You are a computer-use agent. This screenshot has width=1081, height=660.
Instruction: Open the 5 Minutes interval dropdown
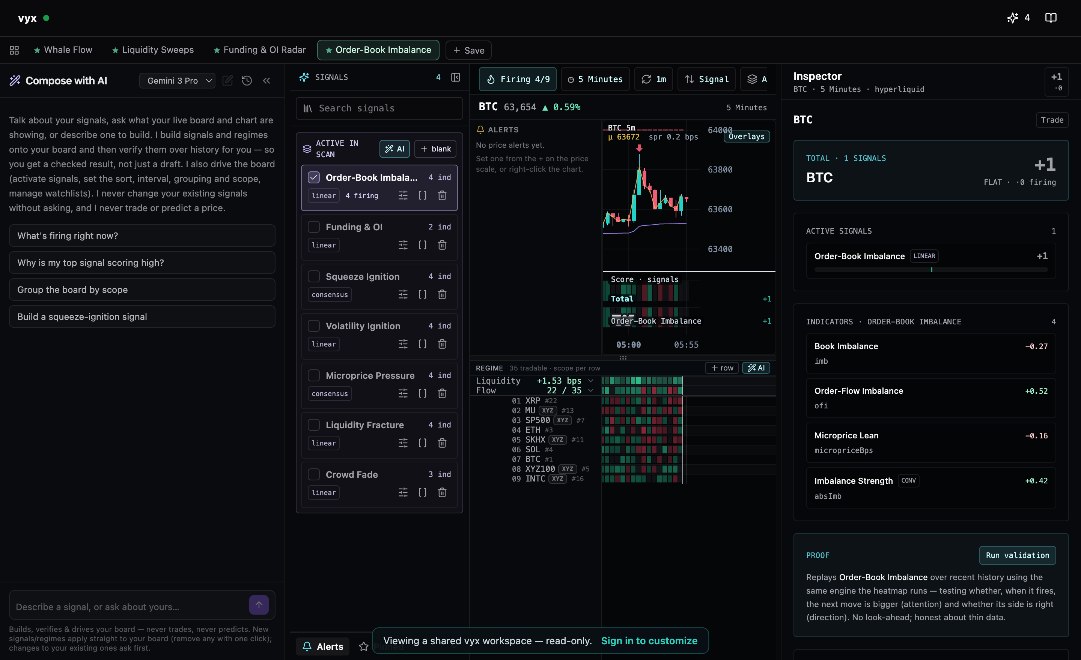point(595,79)
